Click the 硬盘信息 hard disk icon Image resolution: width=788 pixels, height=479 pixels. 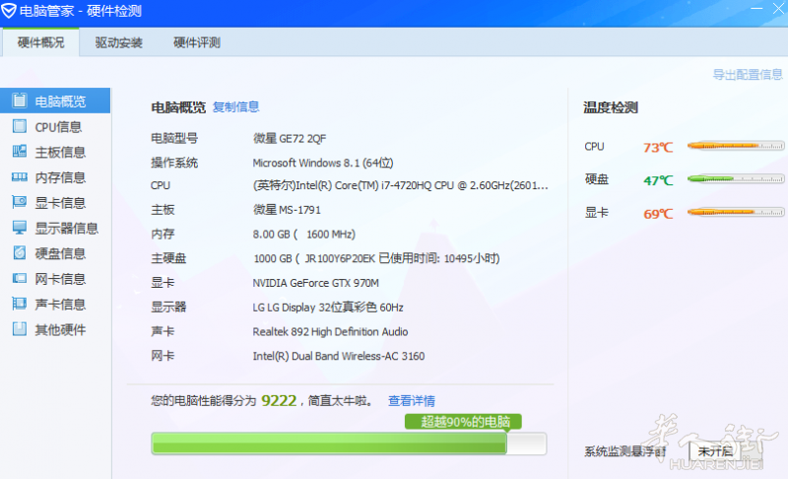click(x=19, y=253)
